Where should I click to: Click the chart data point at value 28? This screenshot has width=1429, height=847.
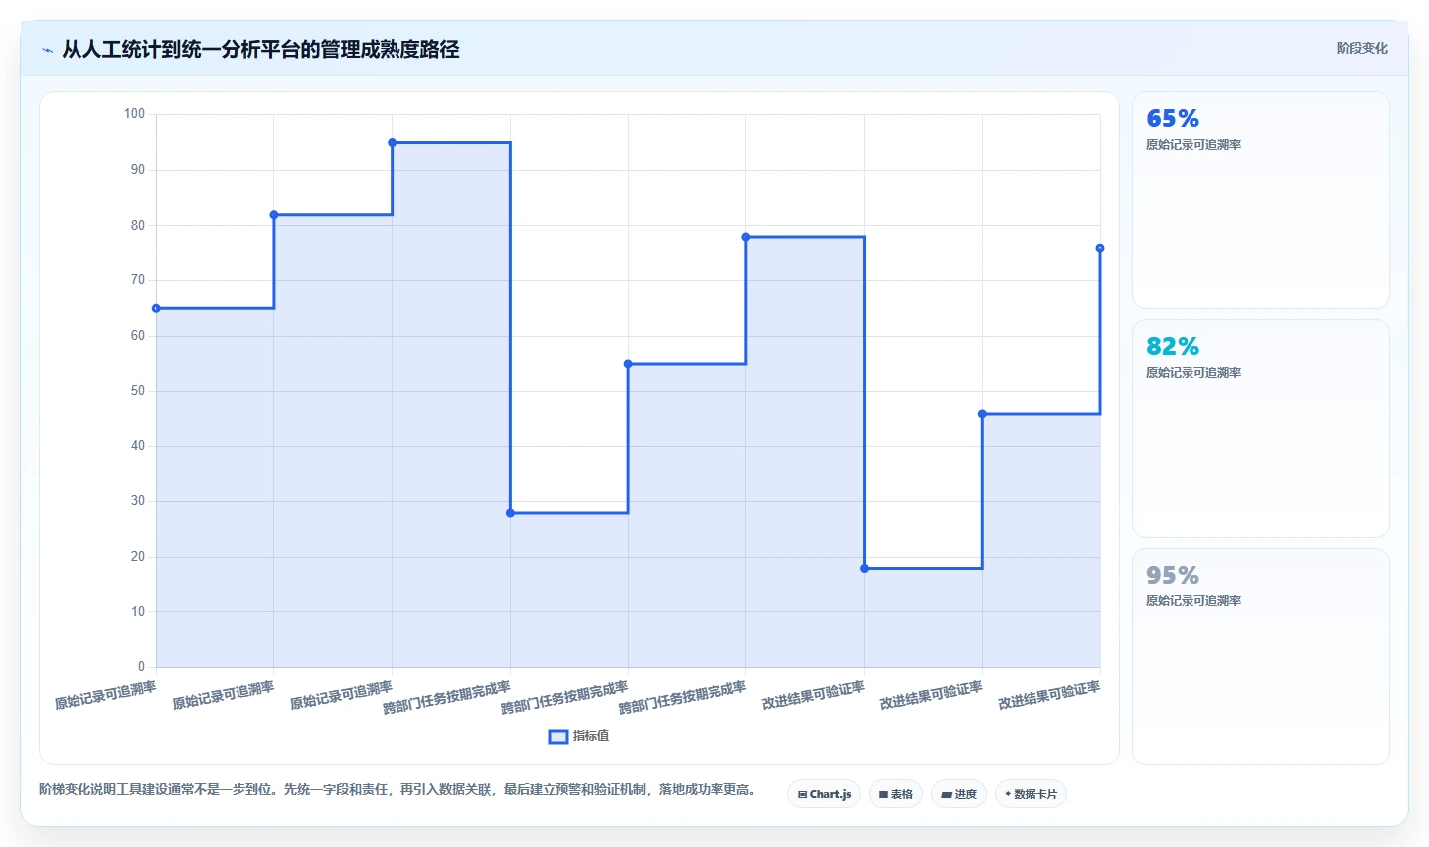tap(510, 513)
